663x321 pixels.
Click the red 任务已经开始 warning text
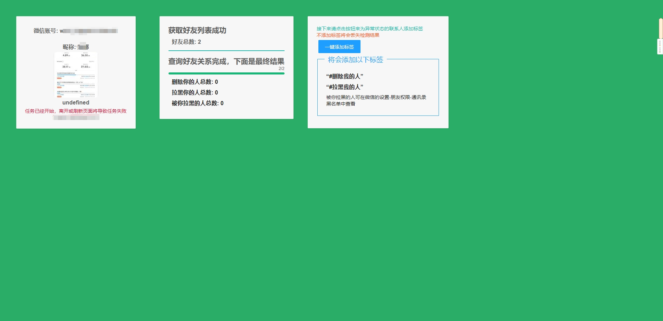pyautogui.click(x=76, y=111)
